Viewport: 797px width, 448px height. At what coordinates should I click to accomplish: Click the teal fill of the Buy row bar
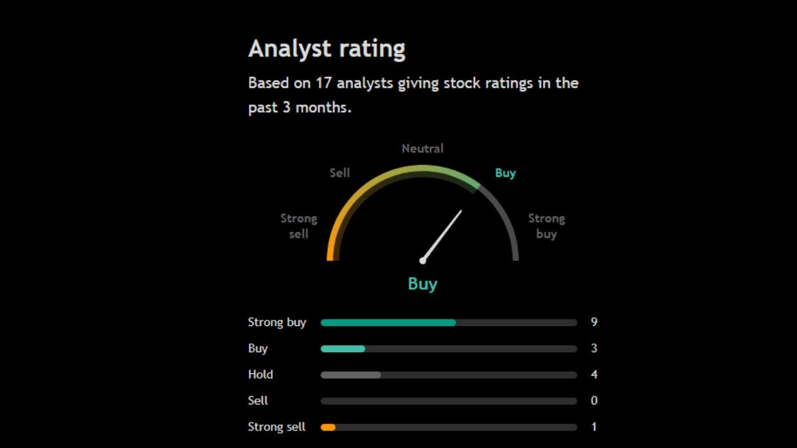pyautogui.click(x=342, y=348)
